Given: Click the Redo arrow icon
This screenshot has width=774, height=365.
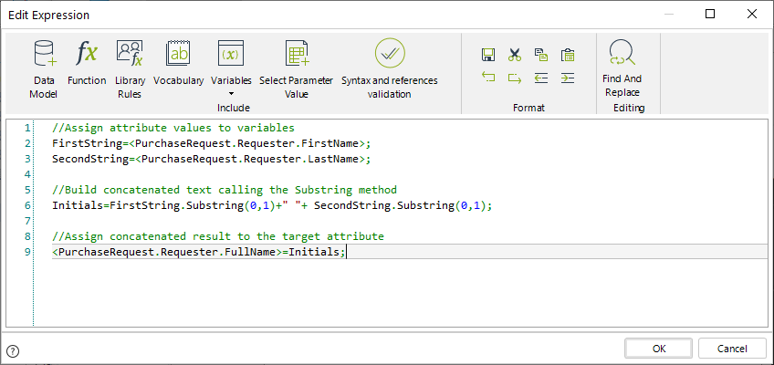Looking at the screenshot, I should click(515, 78).
